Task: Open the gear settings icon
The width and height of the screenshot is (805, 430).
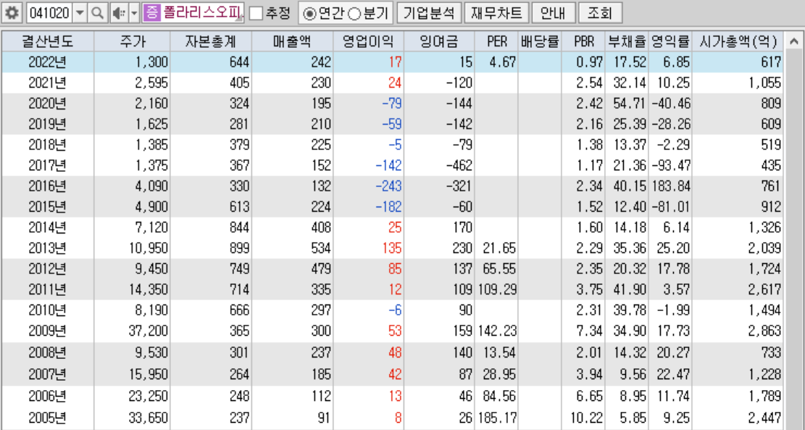Action: pyautogui.click(x=12, y=13)
